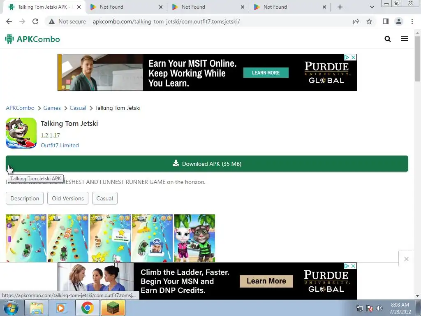Close the top Purdue ad banner

[353, 57]
